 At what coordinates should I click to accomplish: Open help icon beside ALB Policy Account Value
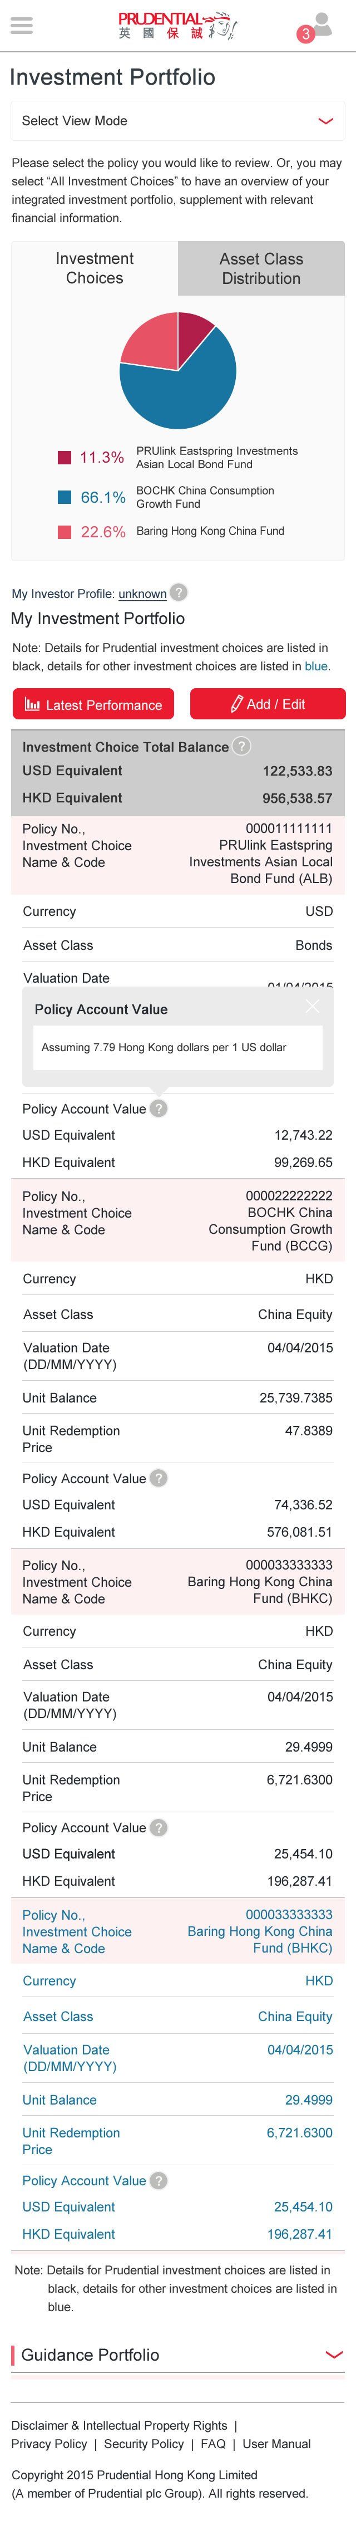159,1108
